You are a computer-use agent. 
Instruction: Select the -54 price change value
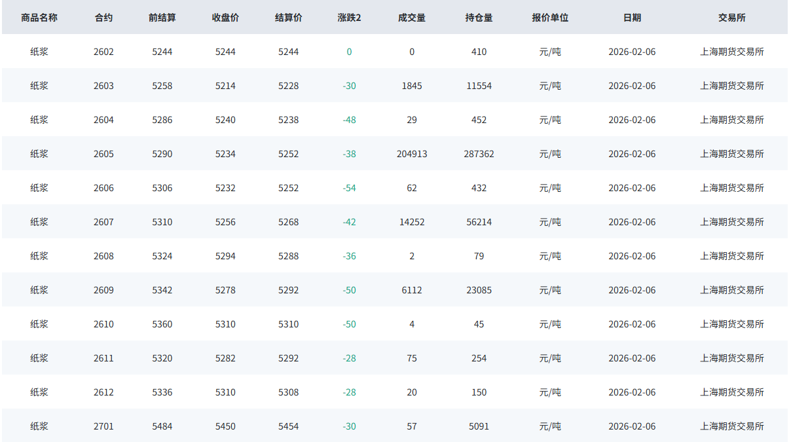[349, 188]
